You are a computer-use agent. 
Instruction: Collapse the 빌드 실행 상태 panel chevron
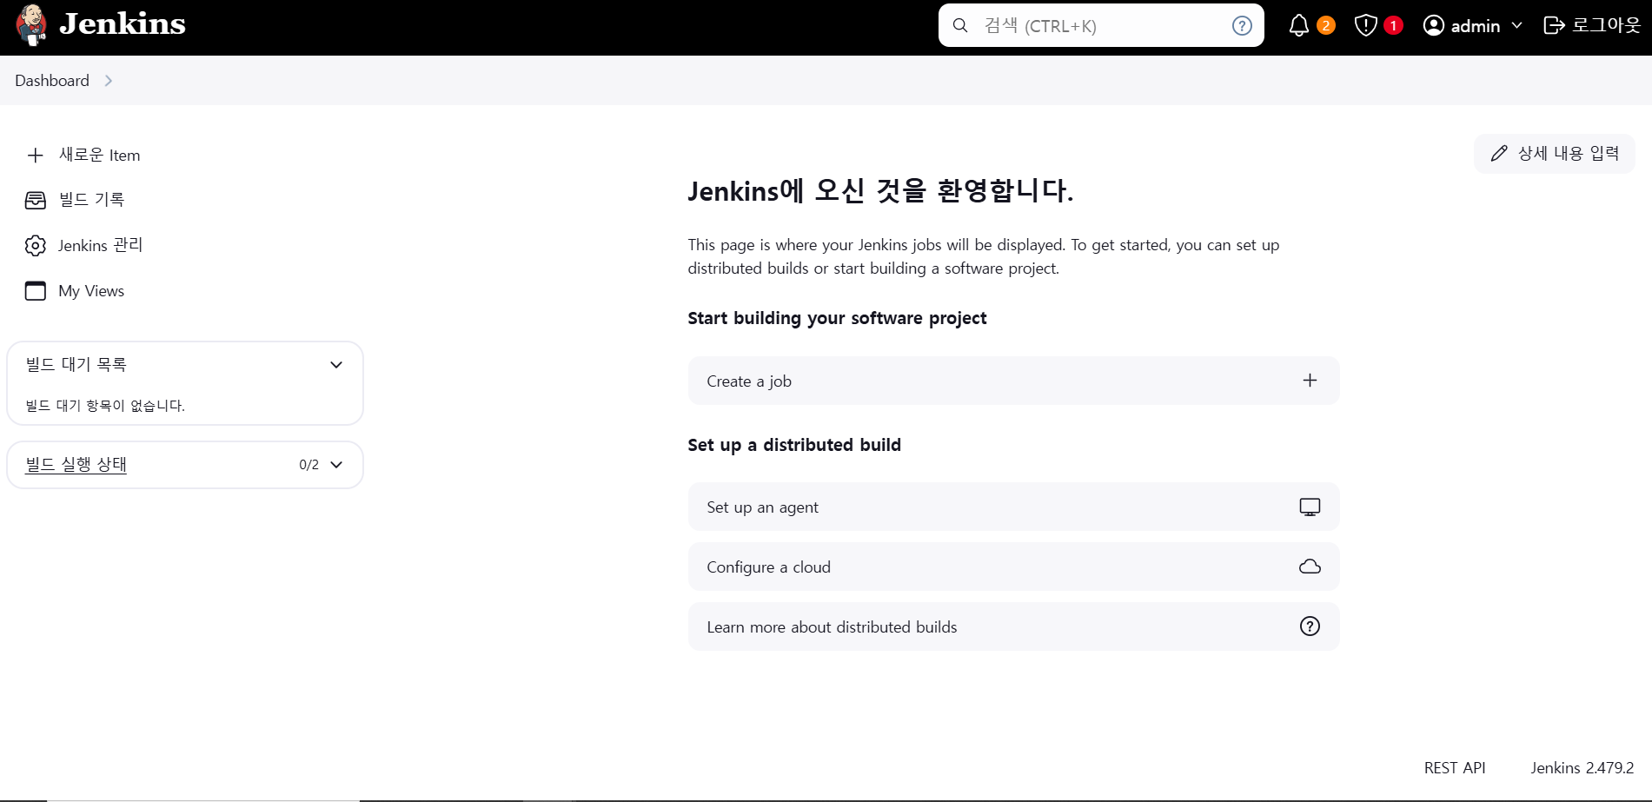pos(336,465)
